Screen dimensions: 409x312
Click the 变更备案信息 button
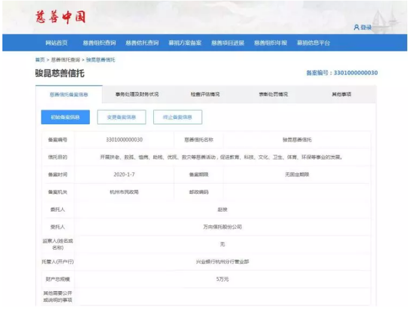122,117
